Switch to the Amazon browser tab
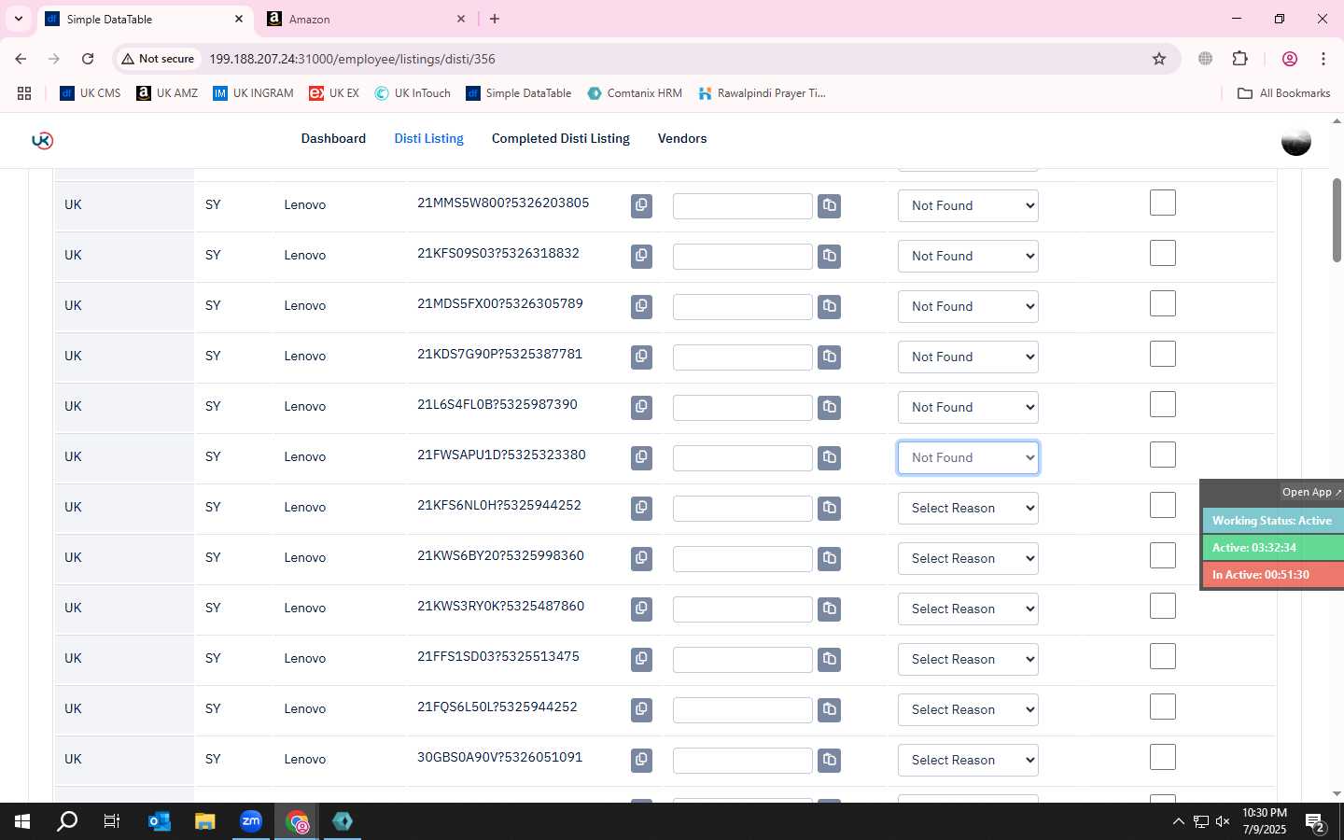1344x840 pixels. (367, 19)
